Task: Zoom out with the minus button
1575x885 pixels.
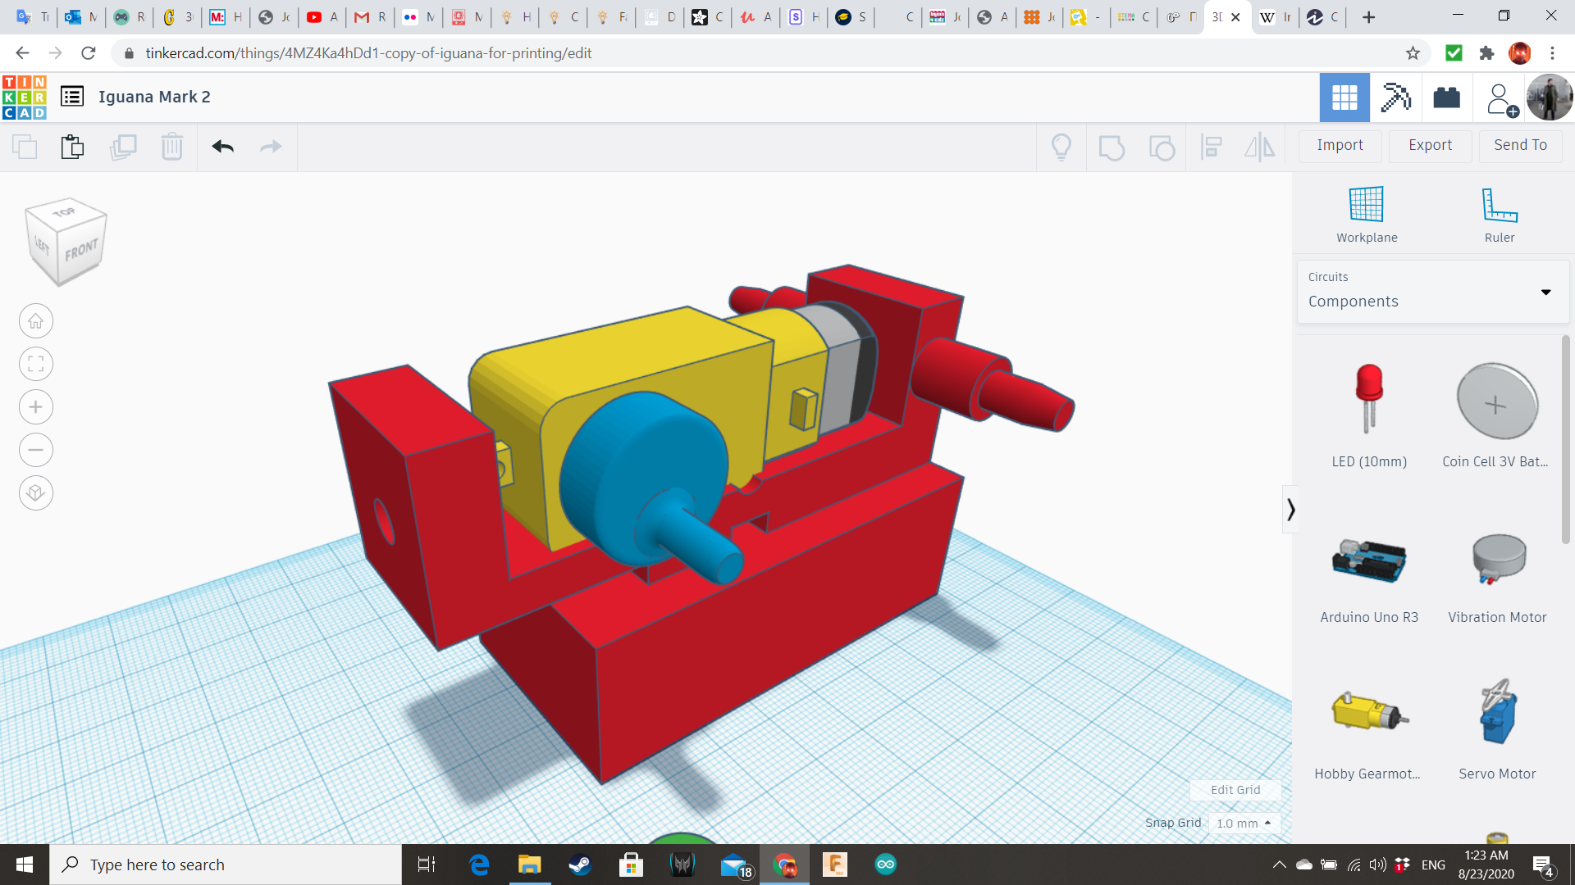Action: point(36,450)
